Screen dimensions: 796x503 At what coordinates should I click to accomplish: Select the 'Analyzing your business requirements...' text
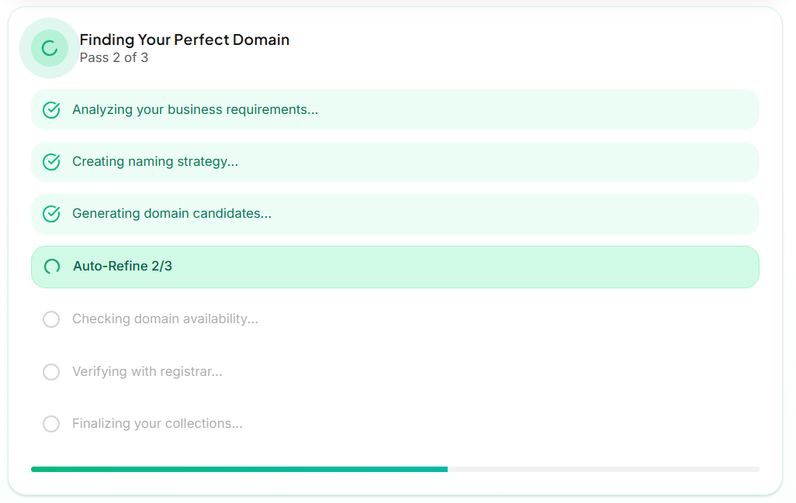[195, 109]
